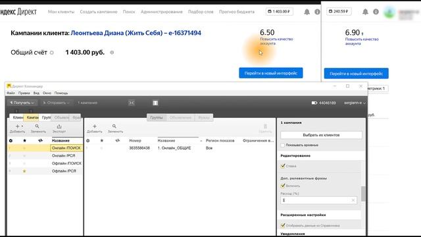The image size is (421, 237).
Task: Click star column header in the campaigns list
Action: pyautogui.click(x=25, y=140)
